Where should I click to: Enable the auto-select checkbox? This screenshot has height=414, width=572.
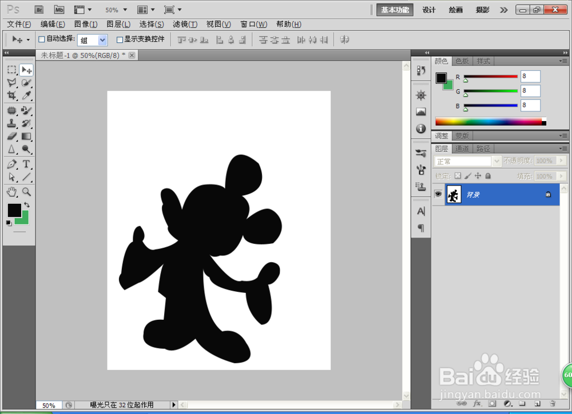[42, 39]
